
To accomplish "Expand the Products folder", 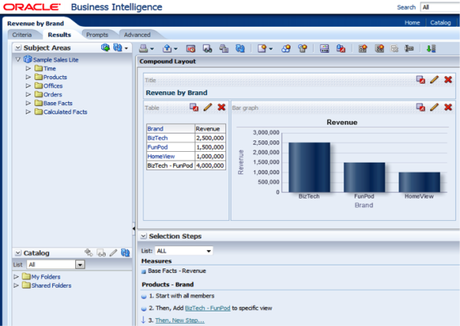I will tap(28, 77).
